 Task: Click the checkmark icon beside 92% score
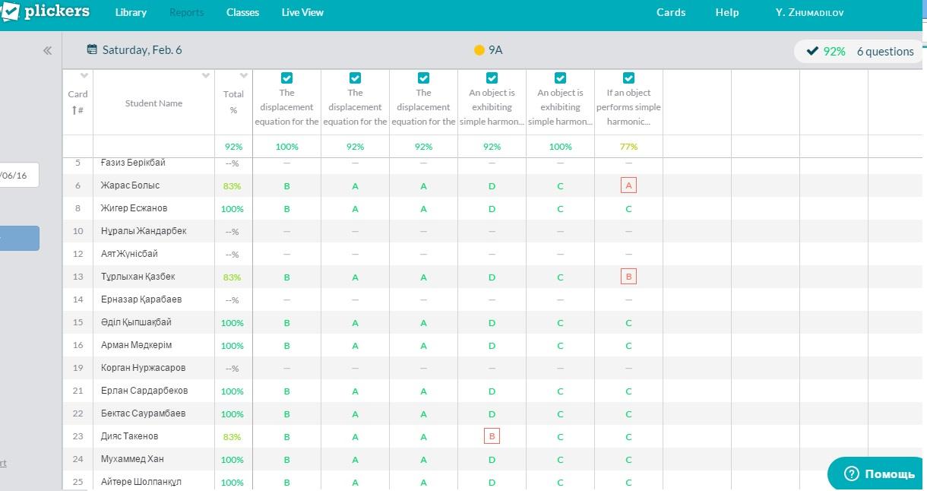(x=812, y=51)
